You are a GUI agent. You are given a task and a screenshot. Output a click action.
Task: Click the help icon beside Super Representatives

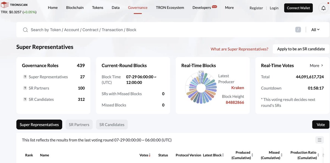(x=25, y=77)
